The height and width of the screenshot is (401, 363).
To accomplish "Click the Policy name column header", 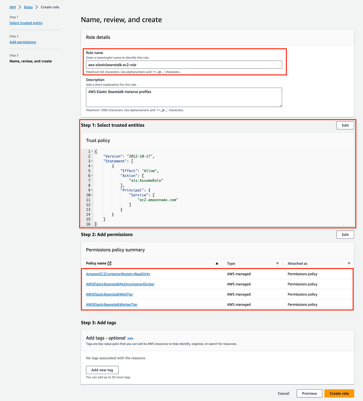I will [96, 263].
